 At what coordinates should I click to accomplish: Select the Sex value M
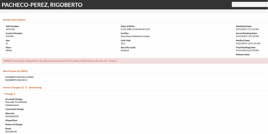tap(7, 43)
